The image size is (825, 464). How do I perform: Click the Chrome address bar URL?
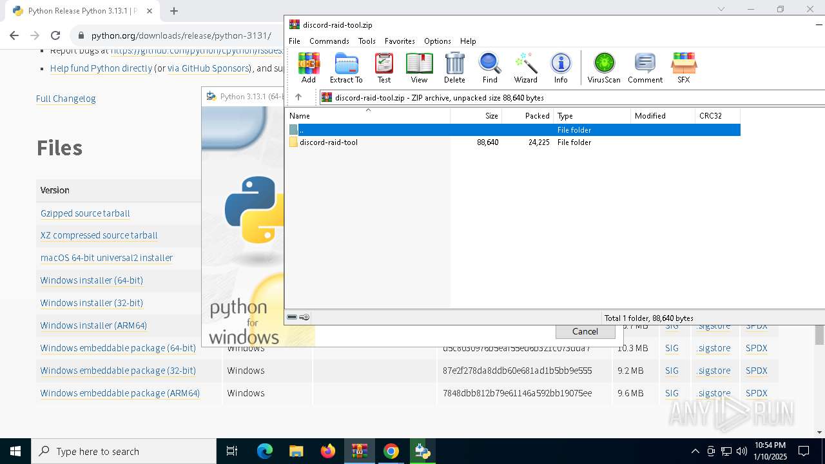point(181,35)
